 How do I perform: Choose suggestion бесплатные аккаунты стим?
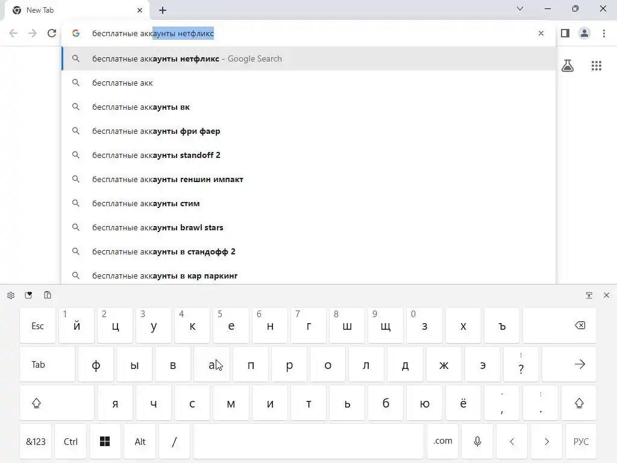(309, 203)
